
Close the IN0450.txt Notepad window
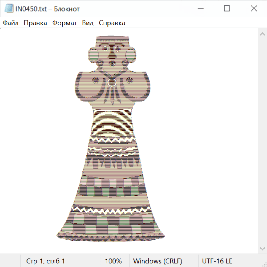(254, 9)
